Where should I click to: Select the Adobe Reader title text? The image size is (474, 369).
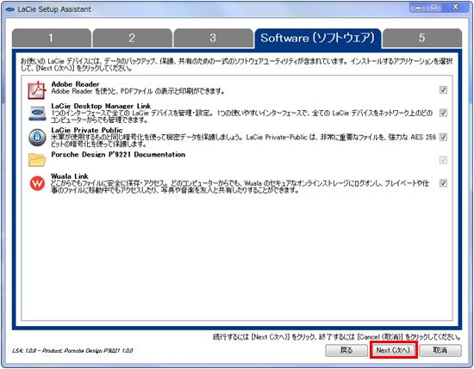(75, 84)
